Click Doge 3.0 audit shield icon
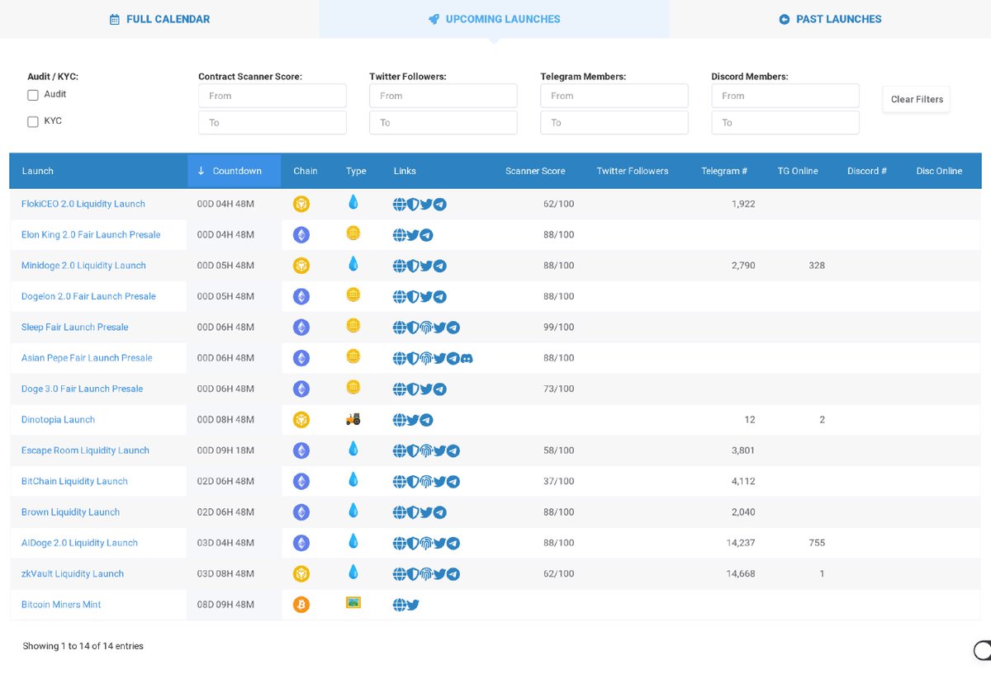This screenshot has height=674, width=991. click(413, 389)
